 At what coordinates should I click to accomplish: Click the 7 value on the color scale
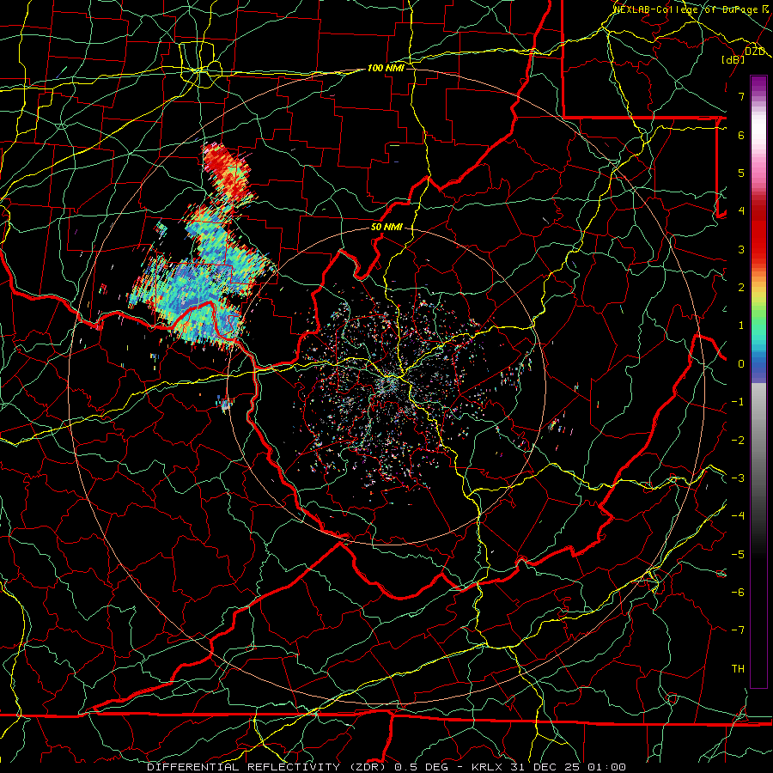[741, 96]
